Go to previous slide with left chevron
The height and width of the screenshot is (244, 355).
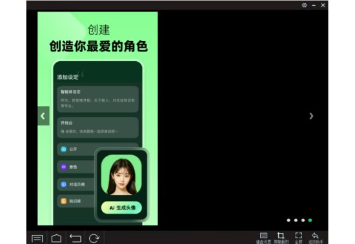[x=43, y=116]
